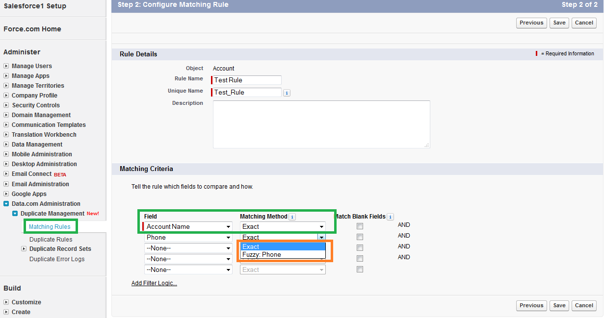Tick Match Blank Fields for Account Name
The height and width of the screenshot is (318, 604).
click(360, 226)
